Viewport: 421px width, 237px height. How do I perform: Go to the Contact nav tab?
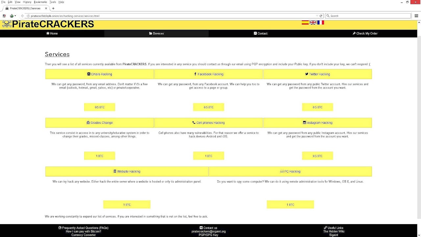(x=260, y=34)
